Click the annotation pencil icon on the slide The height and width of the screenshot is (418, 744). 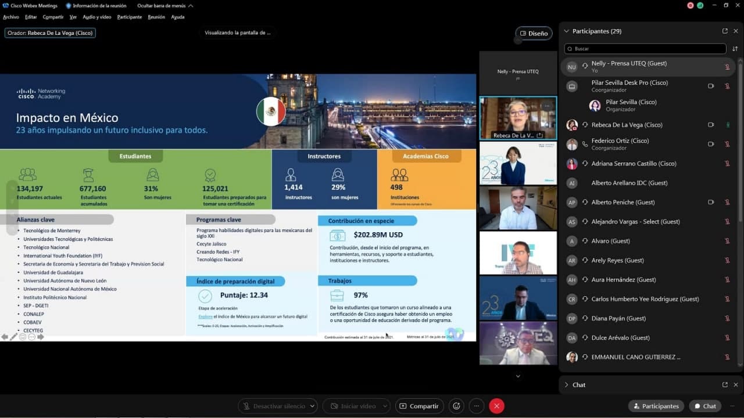point(14,337)
